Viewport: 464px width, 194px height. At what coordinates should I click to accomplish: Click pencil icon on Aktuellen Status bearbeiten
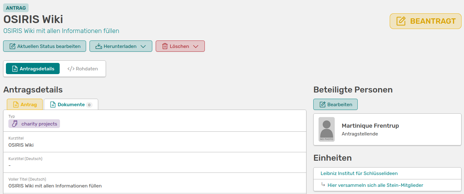tap(12, 46)
